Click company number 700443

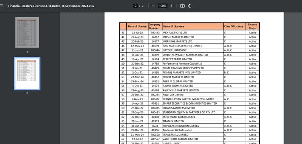(x=155, y=33)
